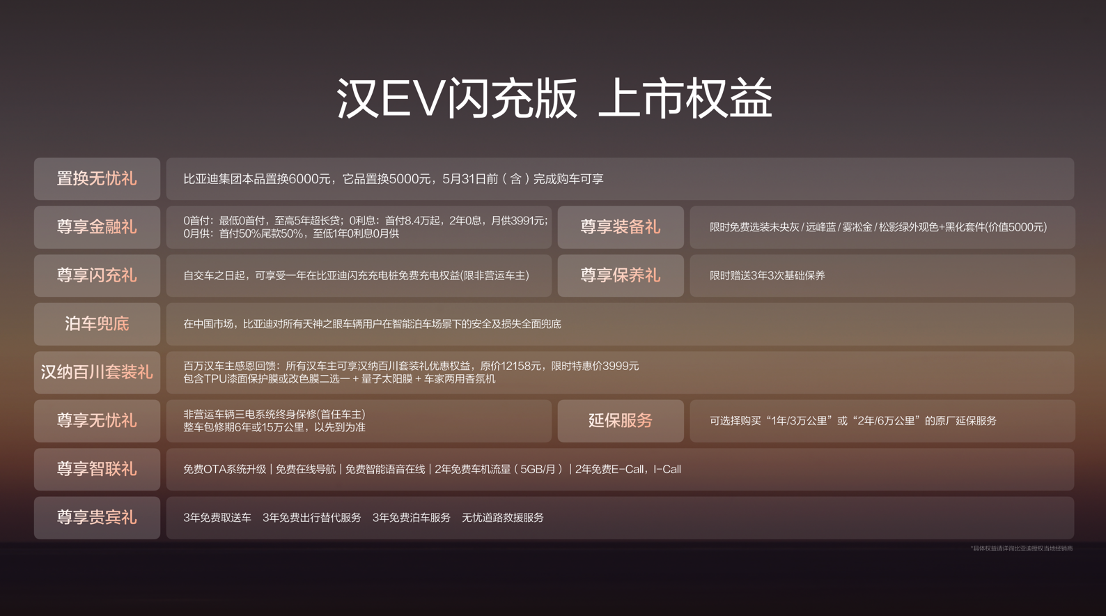Click the 汉纳百川套装礼 label

97,372
